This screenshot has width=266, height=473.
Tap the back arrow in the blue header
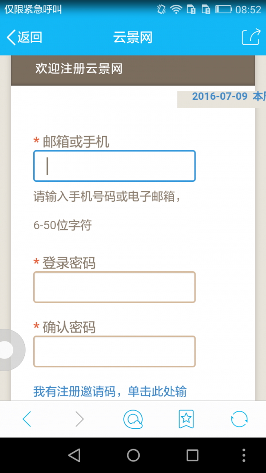pyautogui.click(x=11, y=37)
